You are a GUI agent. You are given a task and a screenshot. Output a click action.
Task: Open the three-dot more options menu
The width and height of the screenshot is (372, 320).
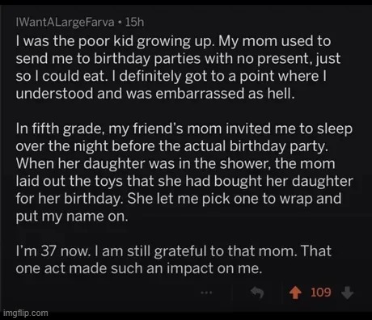(x=206, y=292)
